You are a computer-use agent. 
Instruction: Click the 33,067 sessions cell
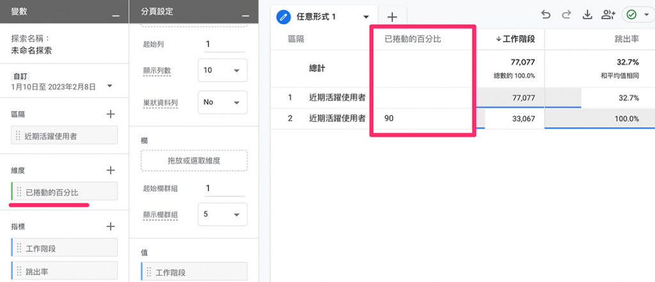click(x=523, y=119)
